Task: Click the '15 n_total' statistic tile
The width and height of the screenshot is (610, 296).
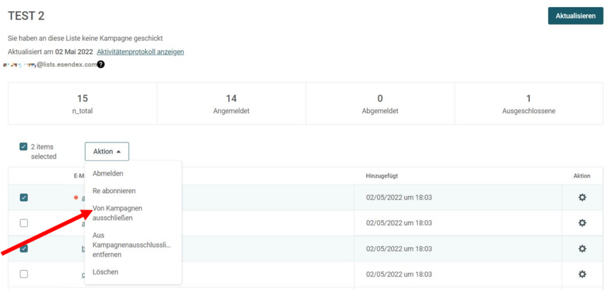Action: pyautogui.click(x=82, y=104)
